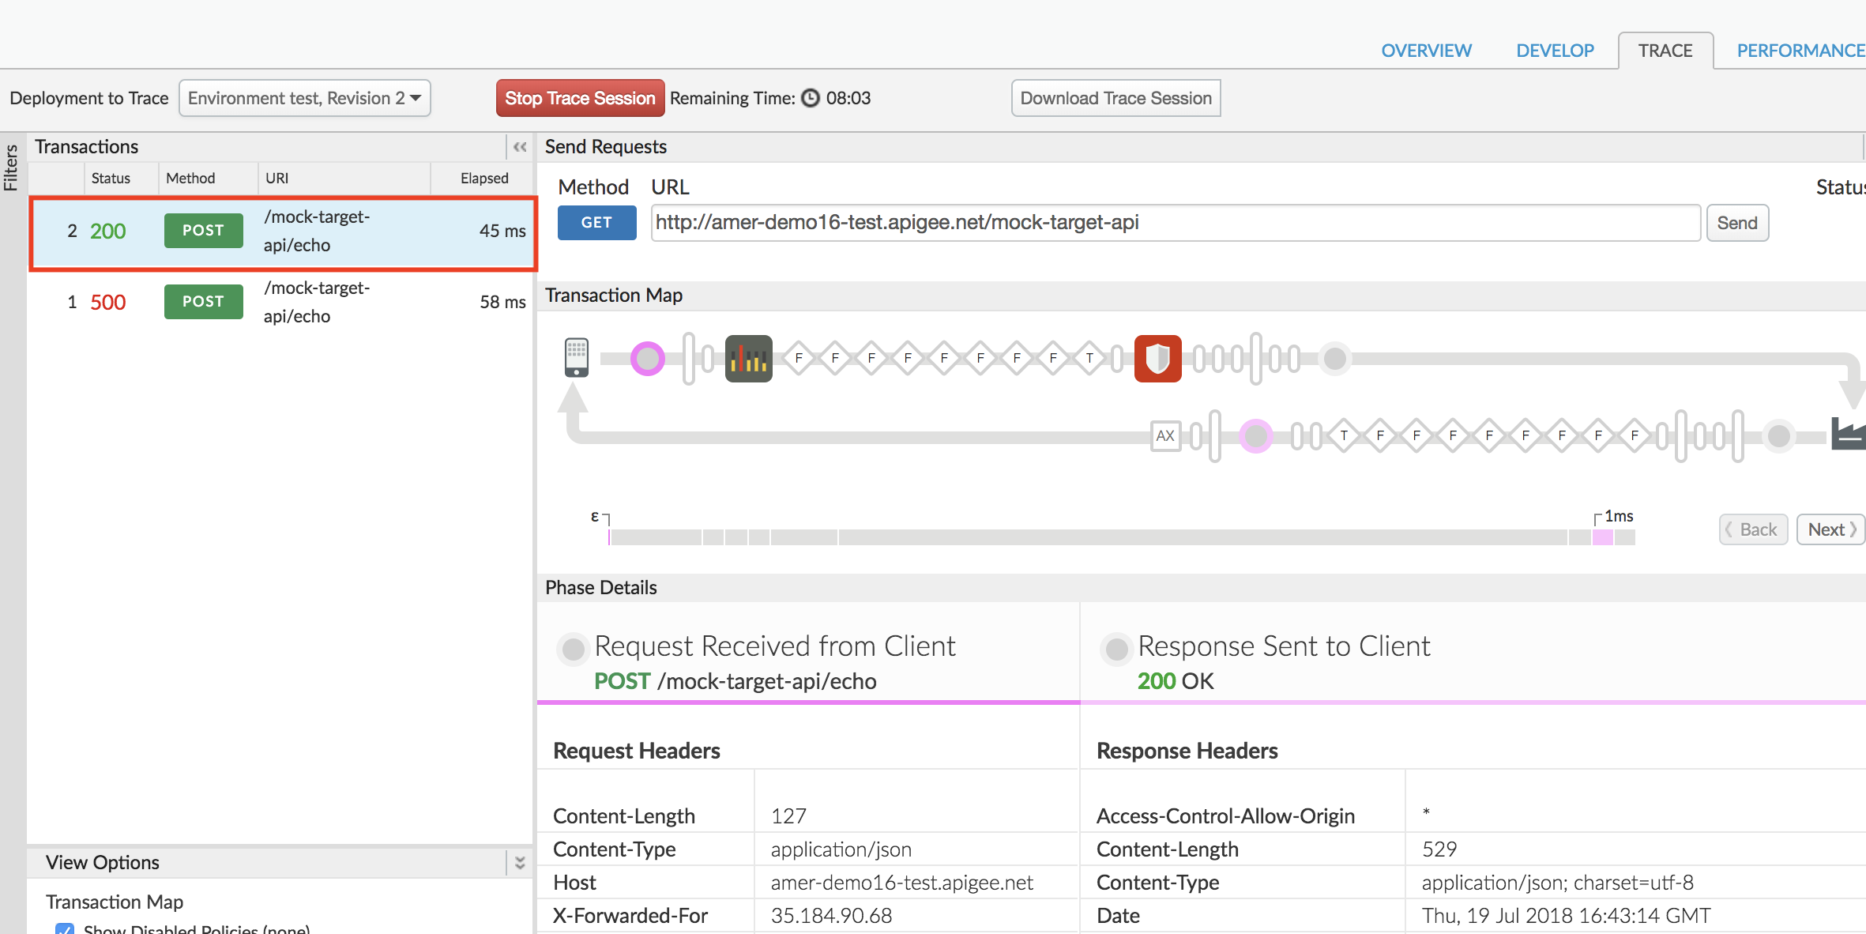Click the mobile client device icon
The width and height of the screenshot is (1866, 934).
click(577, 358)
